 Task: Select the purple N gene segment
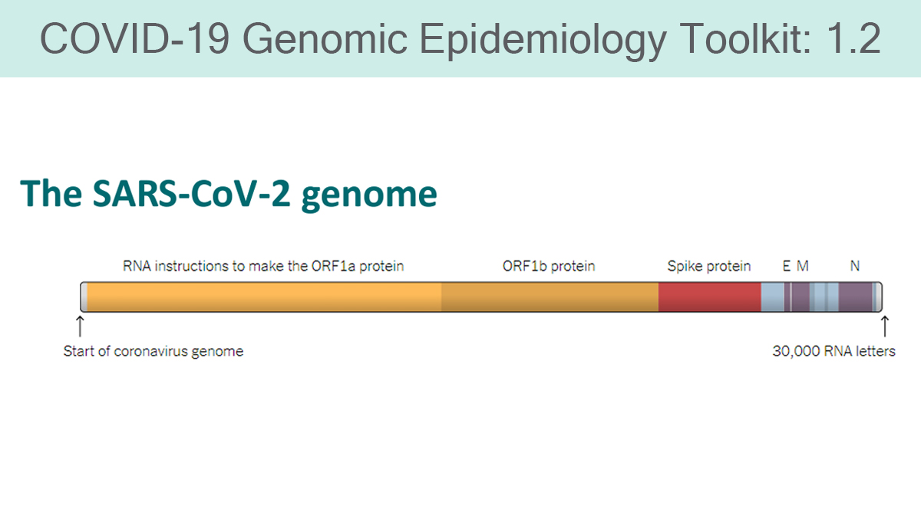click(856, 297)
